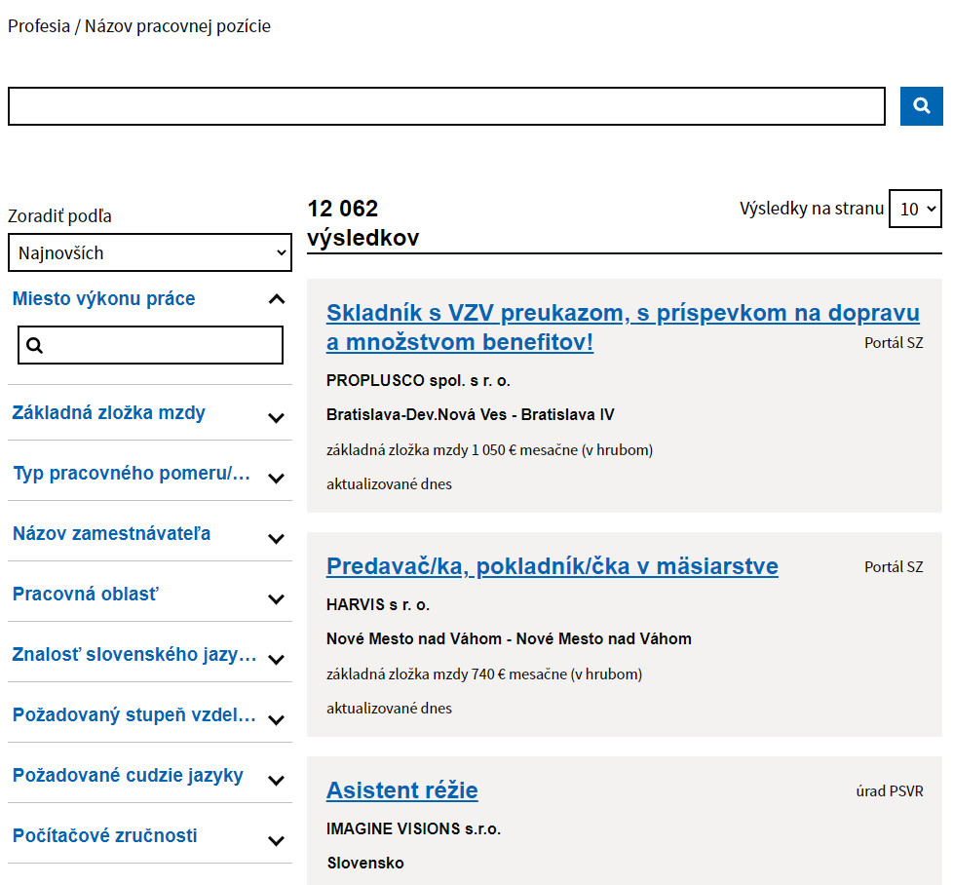The height and width of the screenshot is (885, 953).
Task: Click the magnifier icon in location filter
Action: tap(35, 345)
